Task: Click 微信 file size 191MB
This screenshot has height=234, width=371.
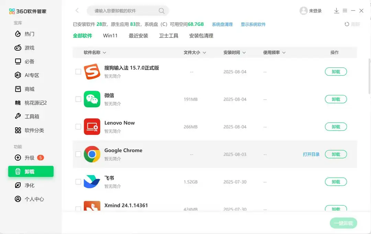Action: coord(190,99)
